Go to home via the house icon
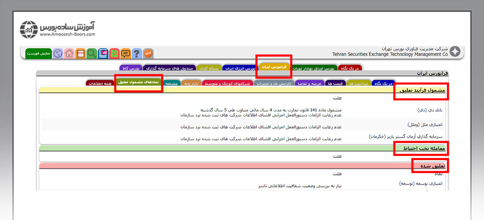The width and height of the screenshot is (484, 220). 69,53
